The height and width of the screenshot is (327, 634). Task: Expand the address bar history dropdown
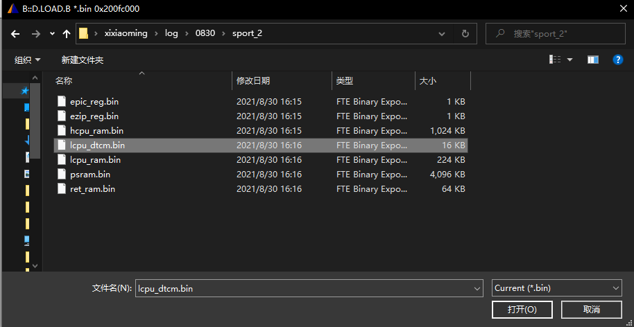coord(443,33)
